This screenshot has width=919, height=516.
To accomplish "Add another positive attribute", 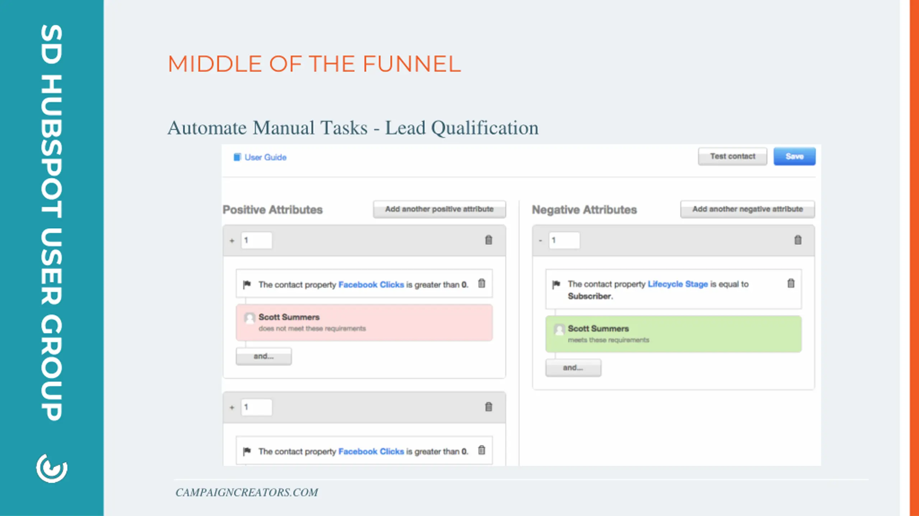I will [439, 209].
